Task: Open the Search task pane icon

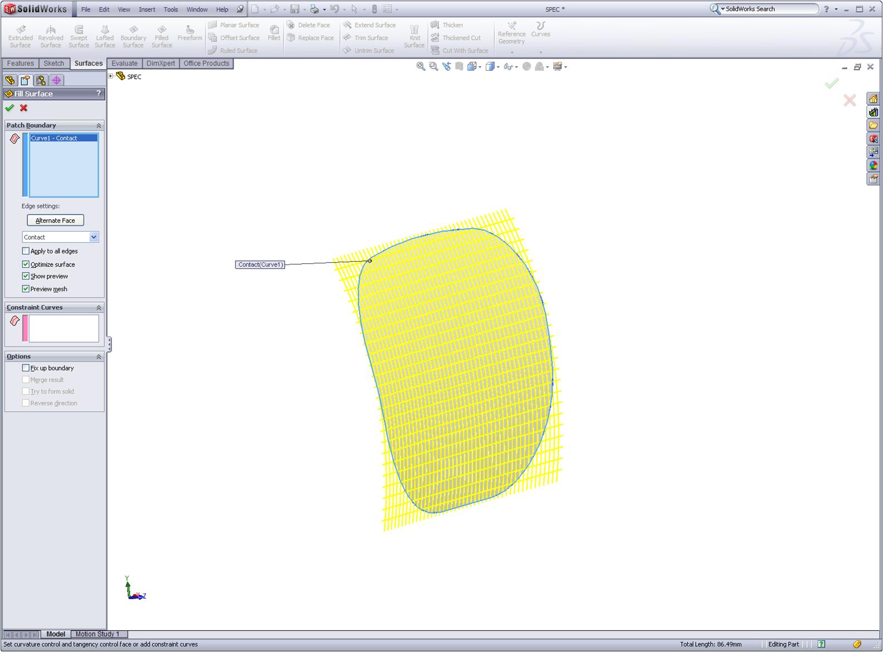Action: pyautogui.click(x=873, y=139)
